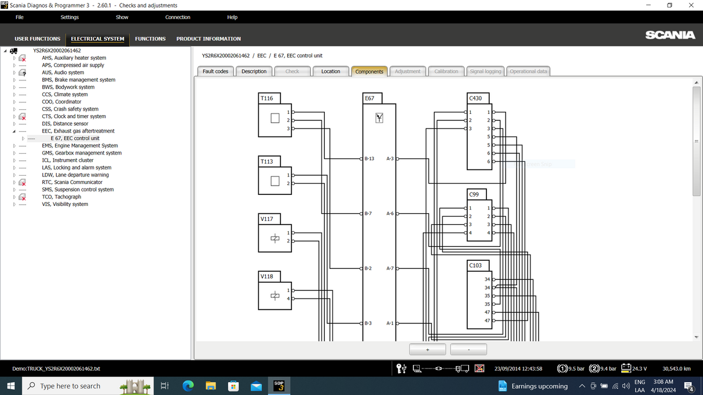The image size is (703, 395).
Task: Click the scrollbar down arrow in diagram
Action: coord(697,337)
